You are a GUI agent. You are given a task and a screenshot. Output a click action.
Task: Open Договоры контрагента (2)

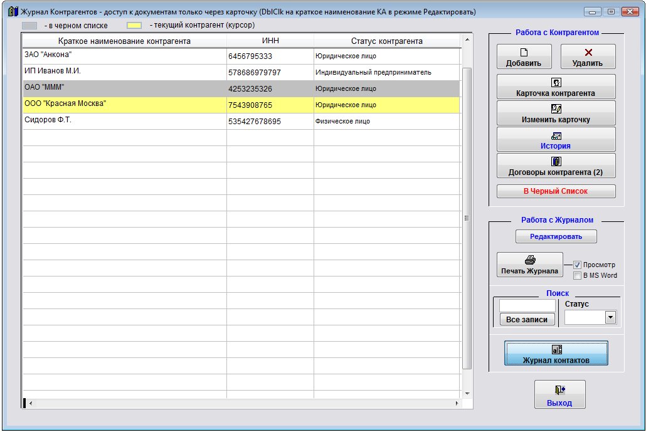[x=556, y=166]
